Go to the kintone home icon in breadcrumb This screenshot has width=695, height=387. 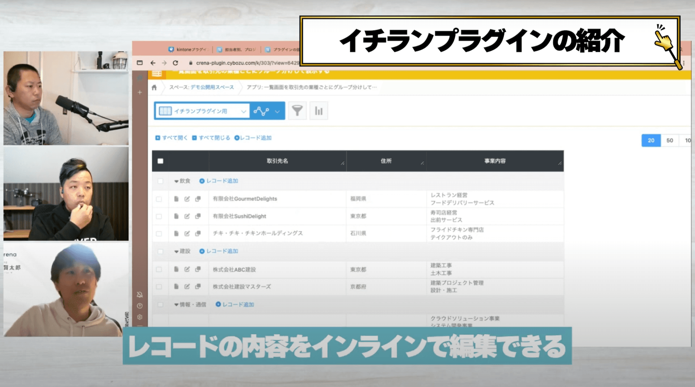(x=154, y=87)
